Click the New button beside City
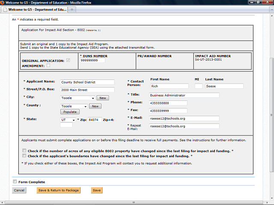 [x=103, y=98]
